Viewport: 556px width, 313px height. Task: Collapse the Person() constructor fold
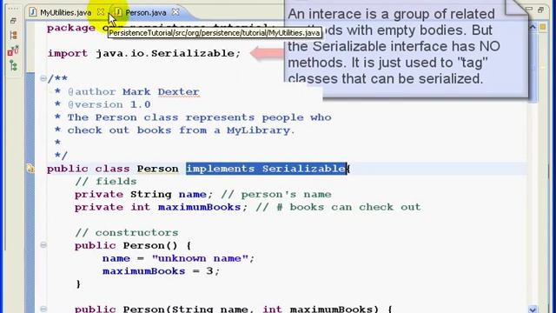[43, 245]
